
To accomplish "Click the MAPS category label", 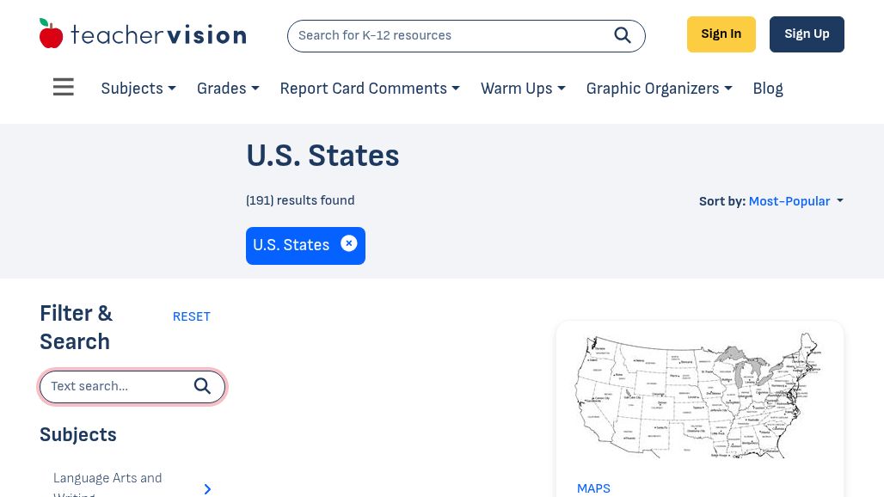I will [593, 488].
